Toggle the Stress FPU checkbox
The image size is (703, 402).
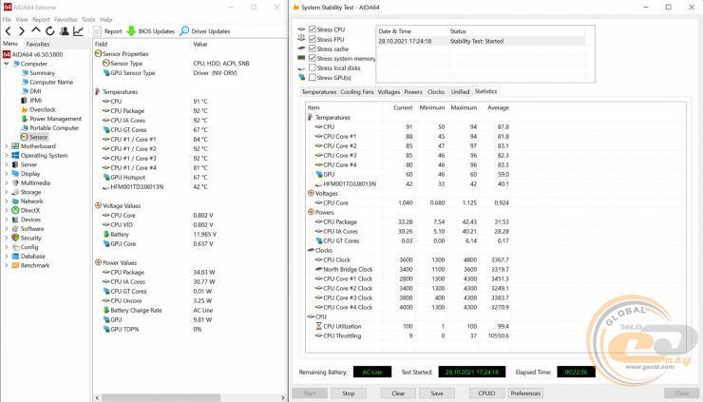(313, 39)
